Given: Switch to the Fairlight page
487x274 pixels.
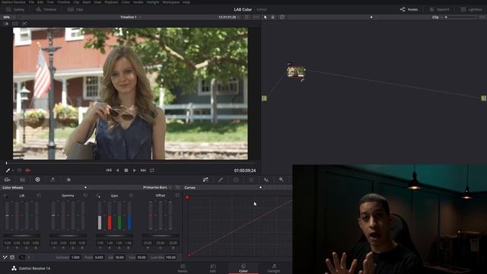Looking at the screenshot, I should (x=274, y=269).
